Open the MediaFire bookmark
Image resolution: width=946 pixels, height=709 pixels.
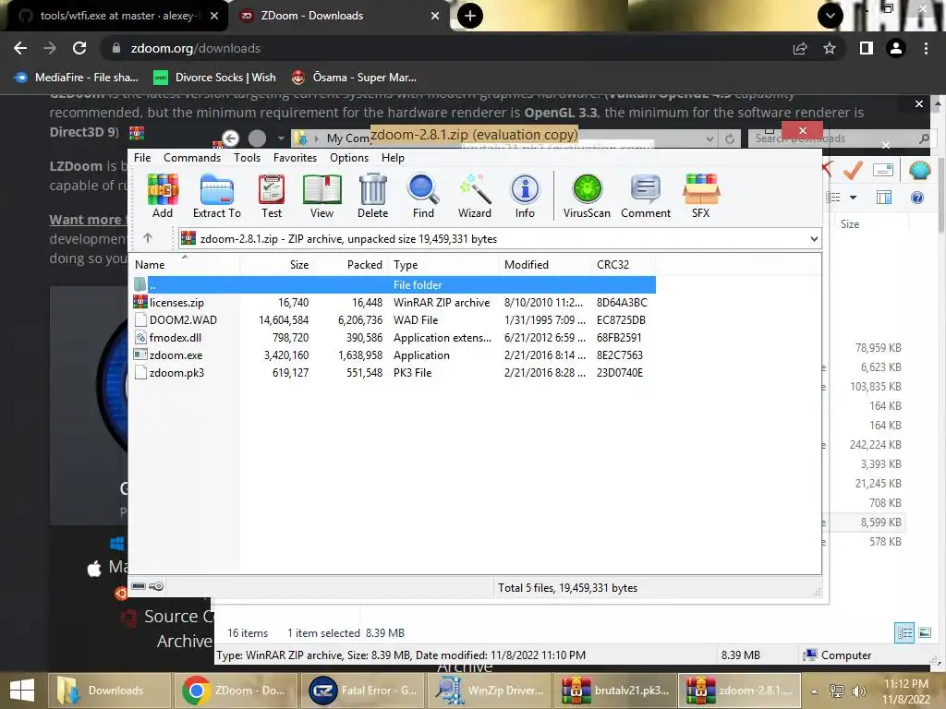click(76, 78)
